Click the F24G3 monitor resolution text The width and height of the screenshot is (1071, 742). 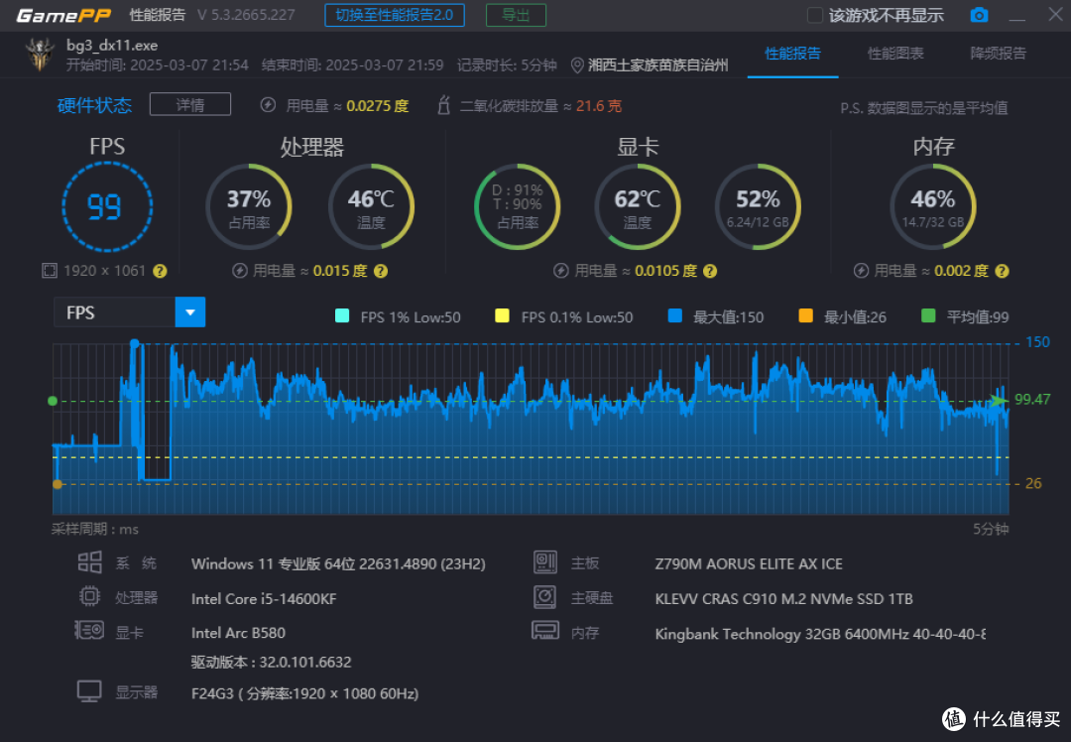tap(305, 693)
